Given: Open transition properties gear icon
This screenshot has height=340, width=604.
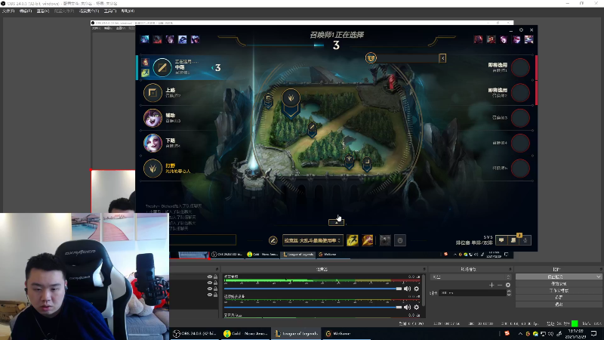Looking at the screenshot, I should tap(508, 285).
